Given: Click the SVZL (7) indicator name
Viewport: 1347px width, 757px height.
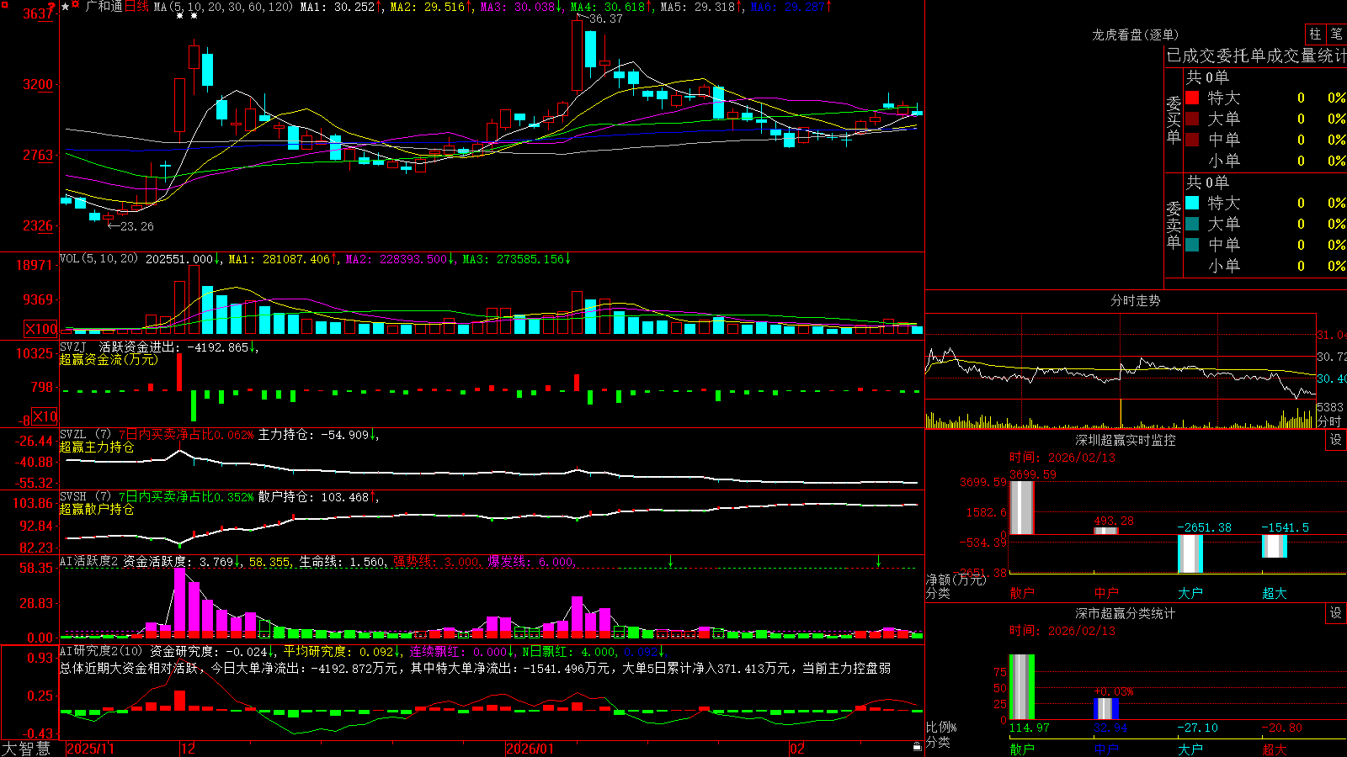Looking at the screenshot, I should [85, 435].
